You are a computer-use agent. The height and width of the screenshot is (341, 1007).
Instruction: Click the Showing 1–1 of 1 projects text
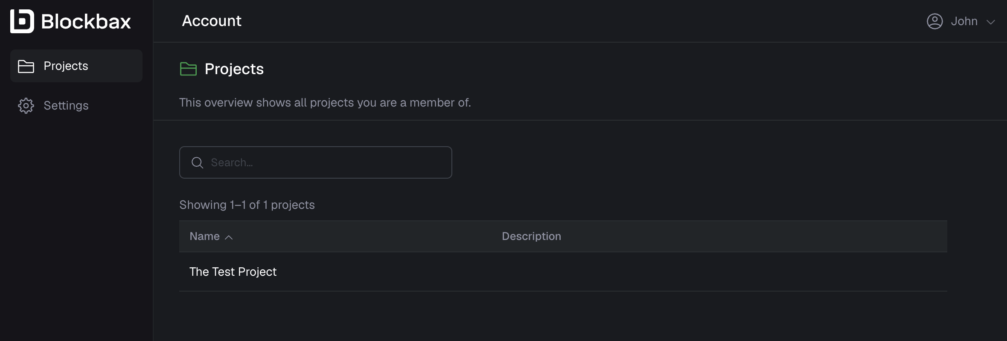click(x=247, y=205)
